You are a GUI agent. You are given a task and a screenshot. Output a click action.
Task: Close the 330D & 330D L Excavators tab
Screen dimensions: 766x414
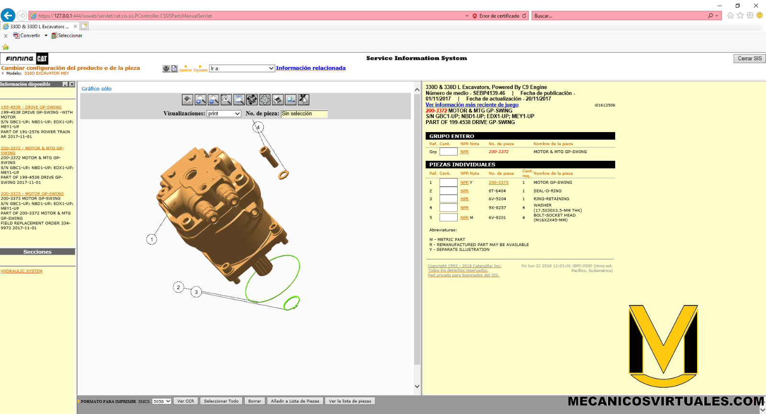75,27
